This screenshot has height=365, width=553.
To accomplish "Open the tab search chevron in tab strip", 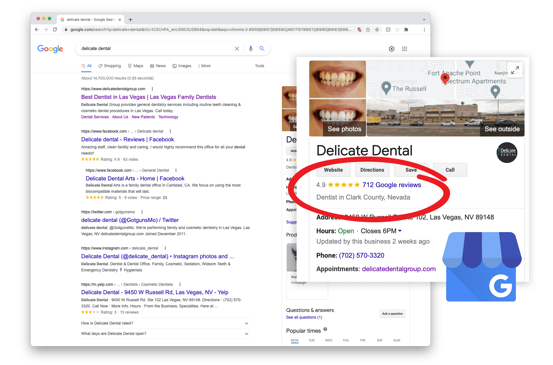I will [424, 20].
